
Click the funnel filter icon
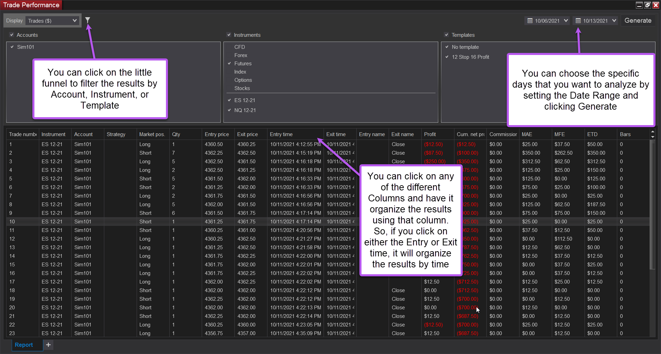pyautogui.click(x=88, y=20)
